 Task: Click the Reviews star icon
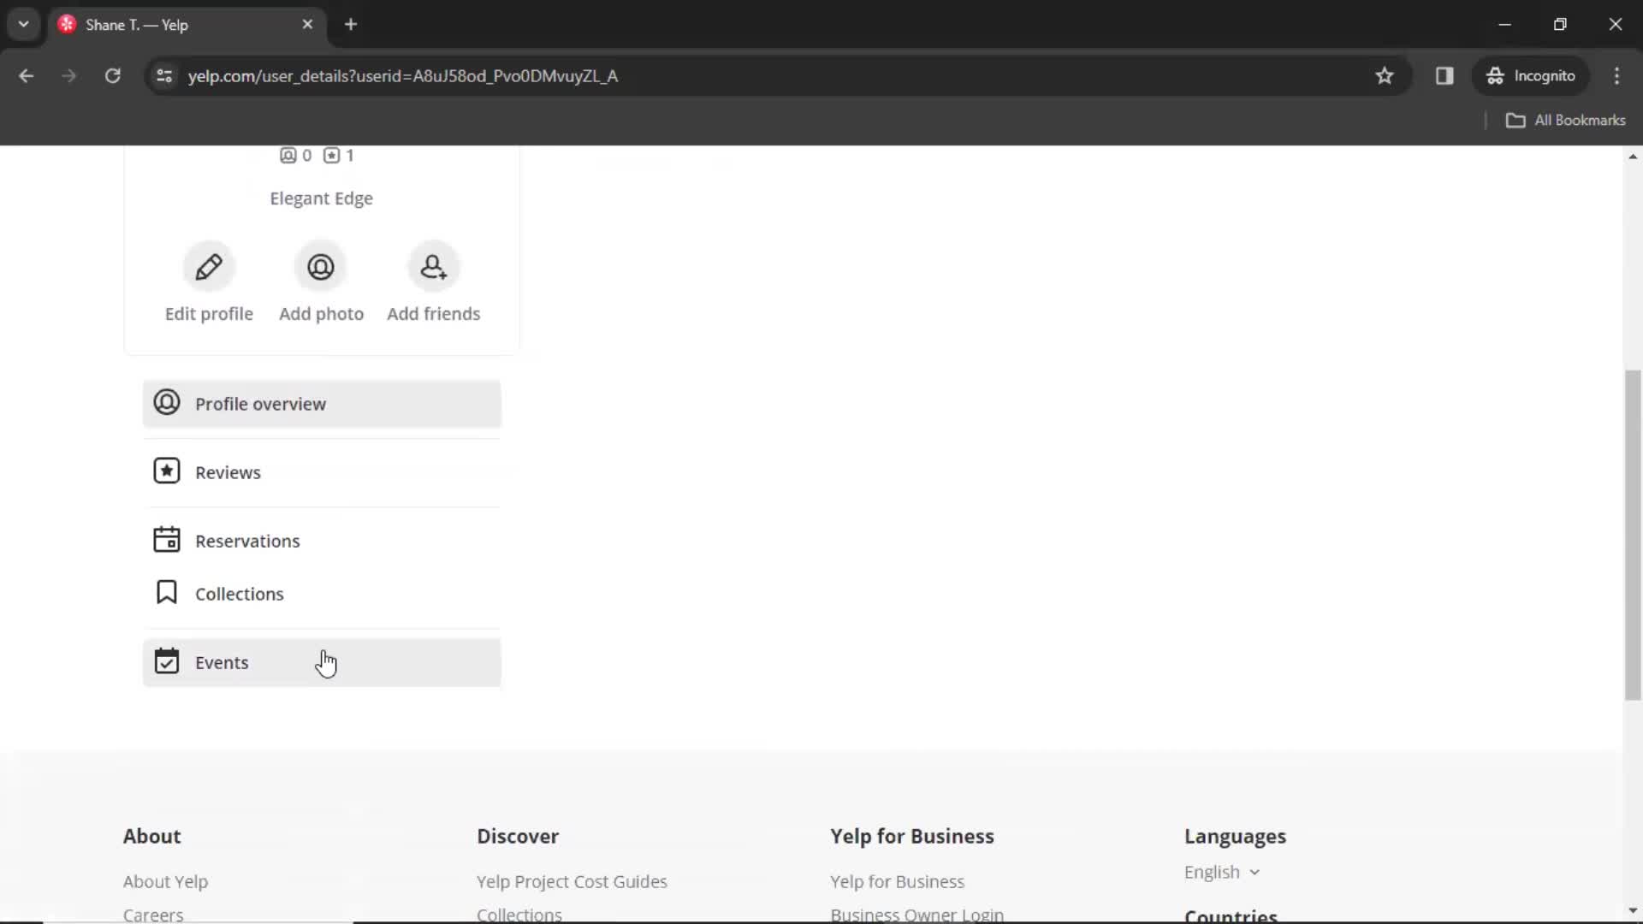click(166, 471)
